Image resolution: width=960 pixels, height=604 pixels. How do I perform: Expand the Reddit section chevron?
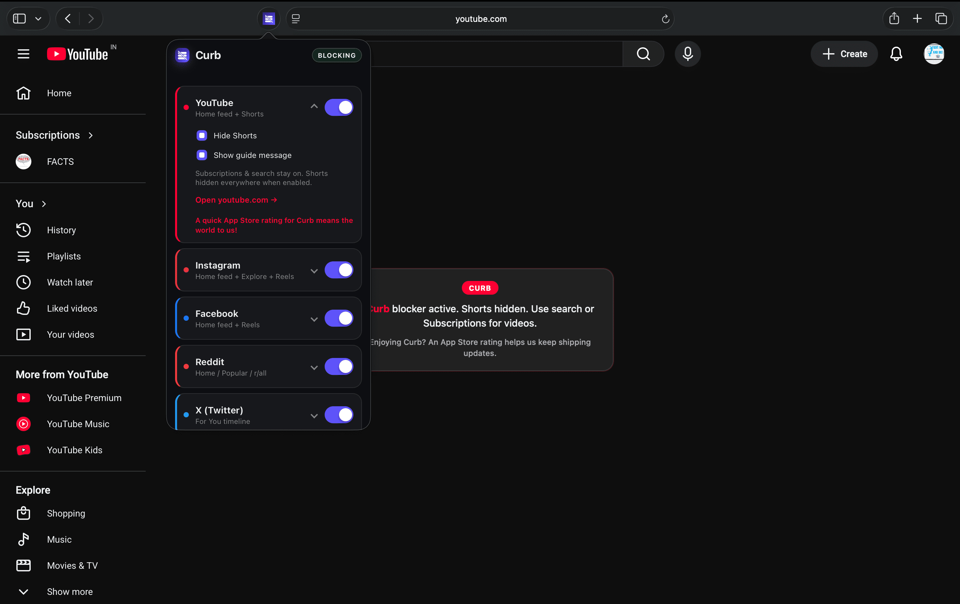[314, 367]
